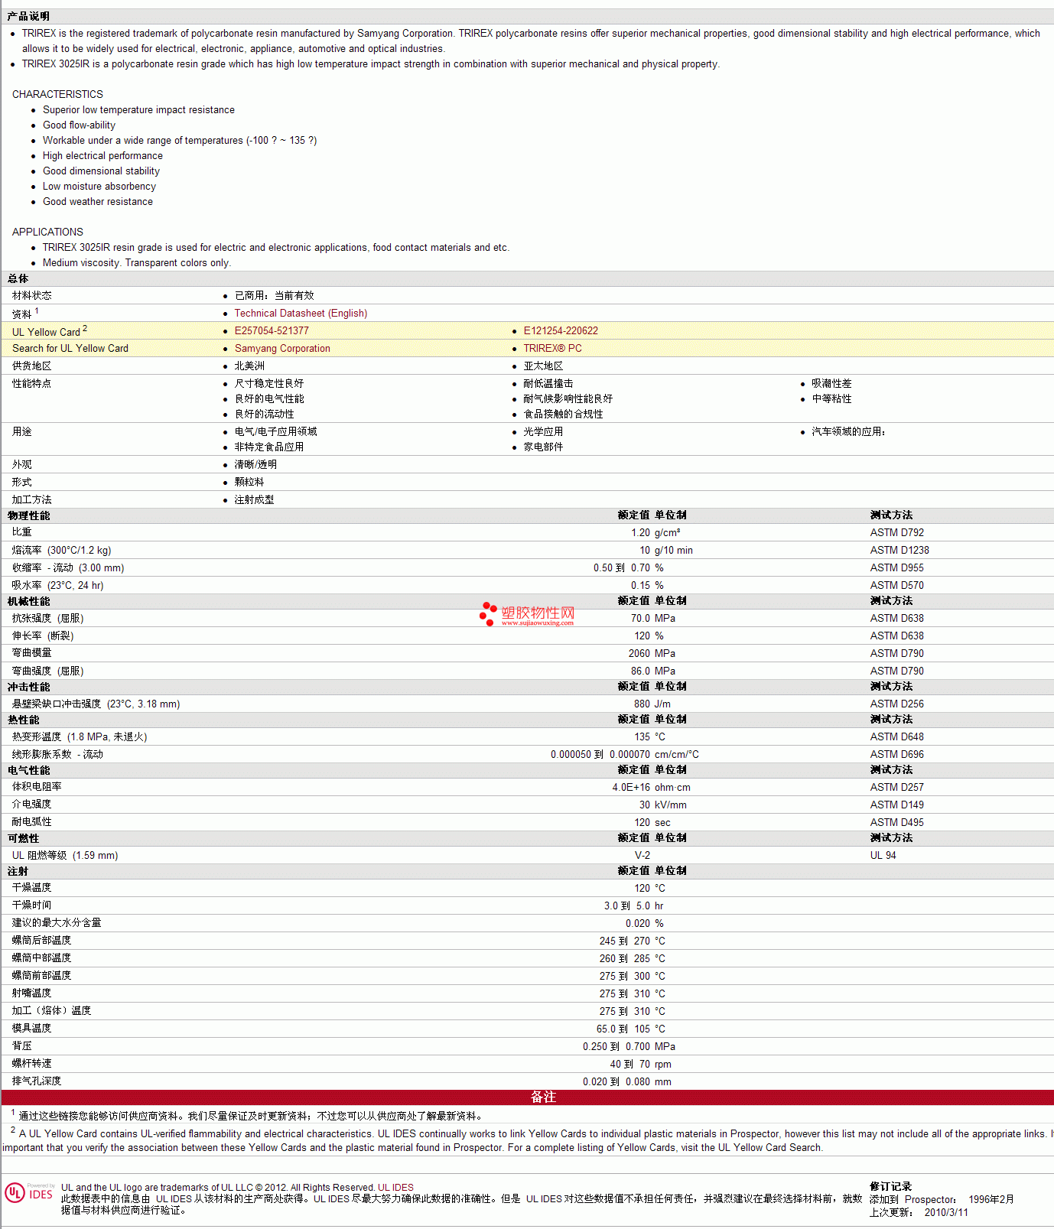
Task: Click the ASTM D792 test method cell
Action: point(896,533)
